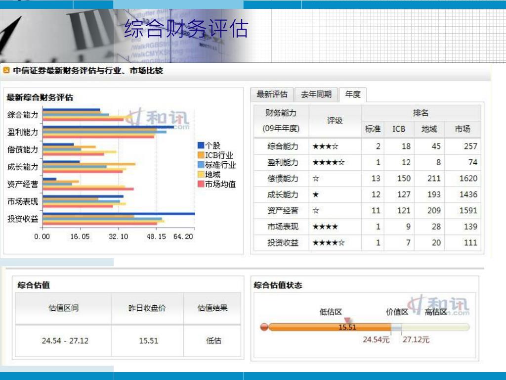The image size is (506, 380).
Task: Click market rank value 1591
Action: (x=468, y=211)
